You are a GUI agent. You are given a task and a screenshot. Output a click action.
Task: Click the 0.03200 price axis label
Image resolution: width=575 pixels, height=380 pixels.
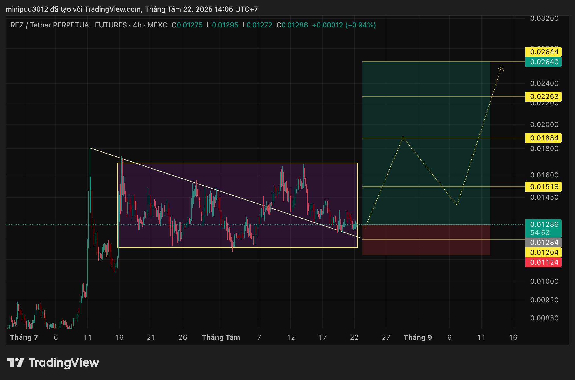coord(544,18)
